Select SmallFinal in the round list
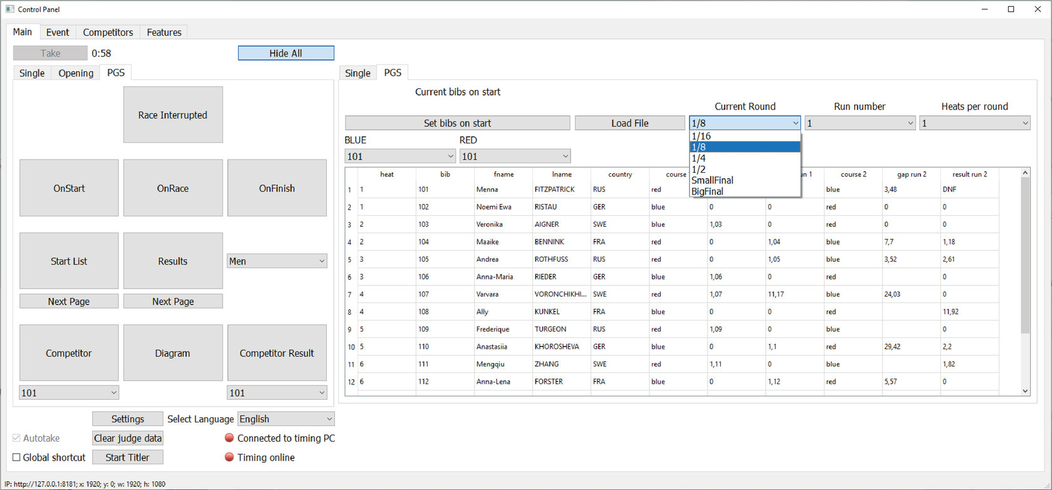 (x=745, y=180)
